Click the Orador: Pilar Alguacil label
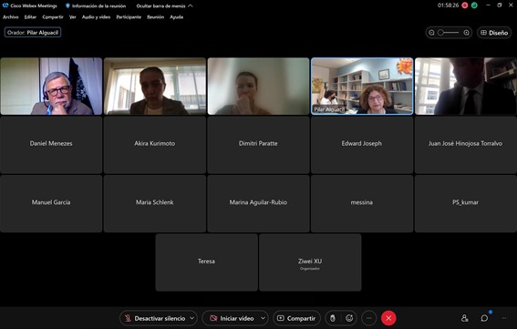Image resolution: width=517 pixels, height=329 pixels. pyautogui.click(x=33, y=32)
